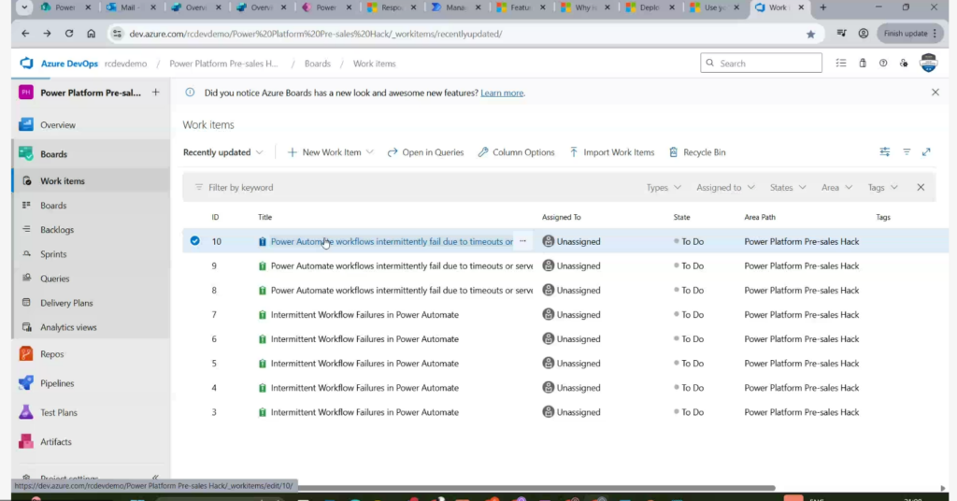Toggle the filter bar icon
The width and height of the screenshot is (957, 501).
click(x=907, y=152)
